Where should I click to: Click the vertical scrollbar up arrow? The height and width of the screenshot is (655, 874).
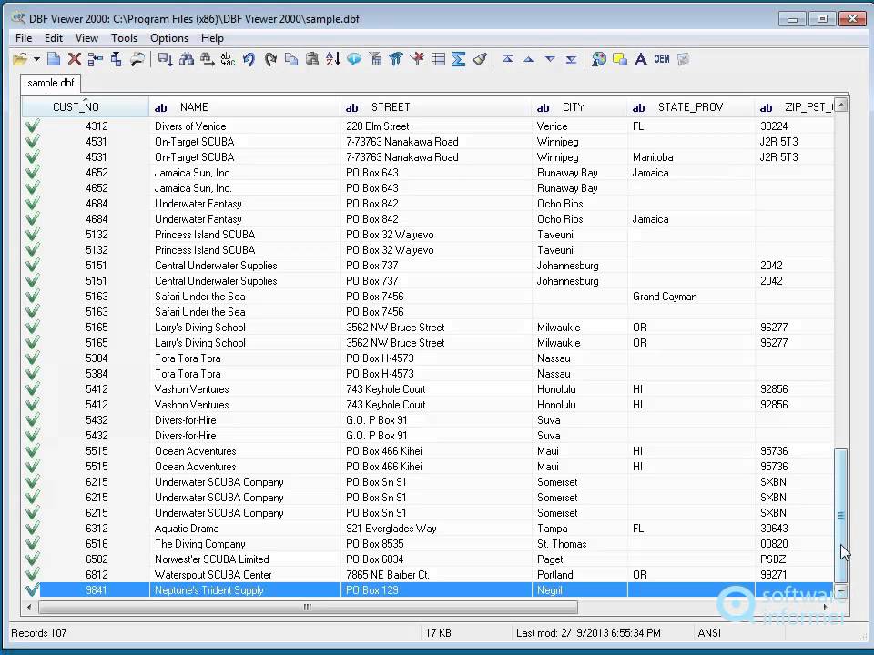pos(841,105)
